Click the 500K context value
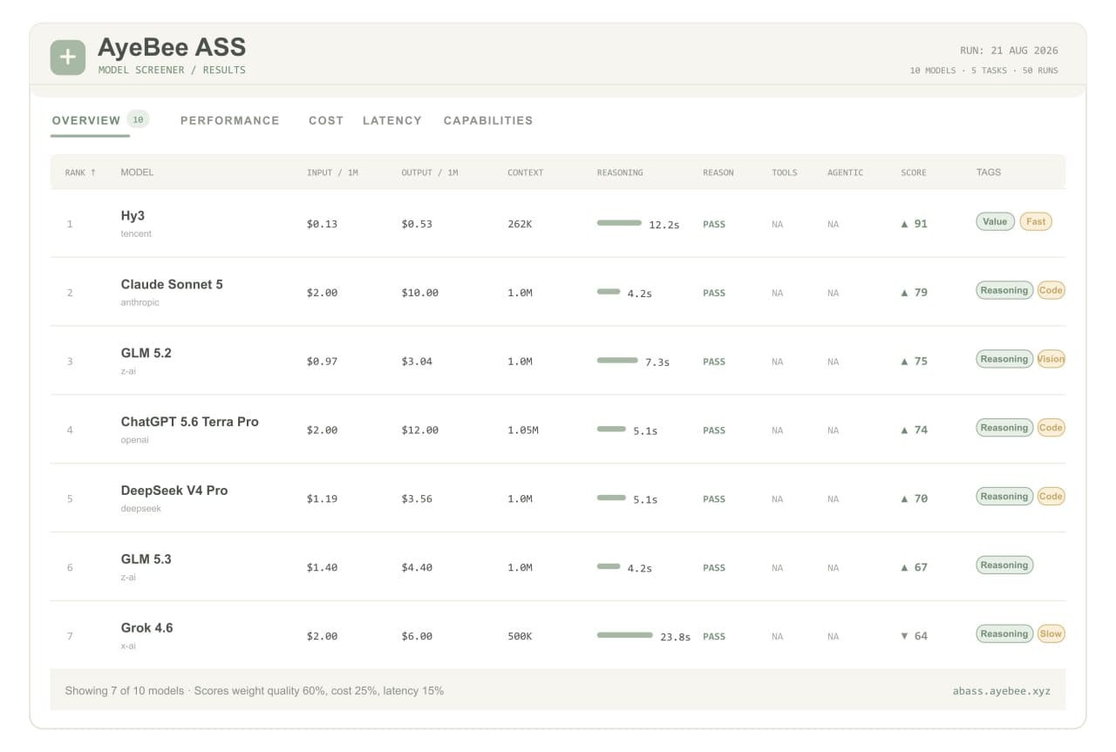This screenshot has height=752, width=1116. coord(520,636)
